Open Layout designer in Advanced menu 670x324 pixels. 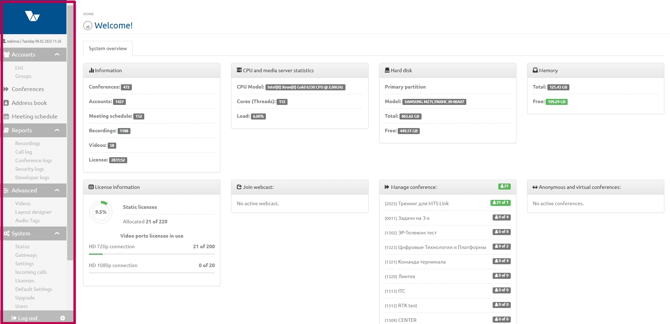coord(33,212)
